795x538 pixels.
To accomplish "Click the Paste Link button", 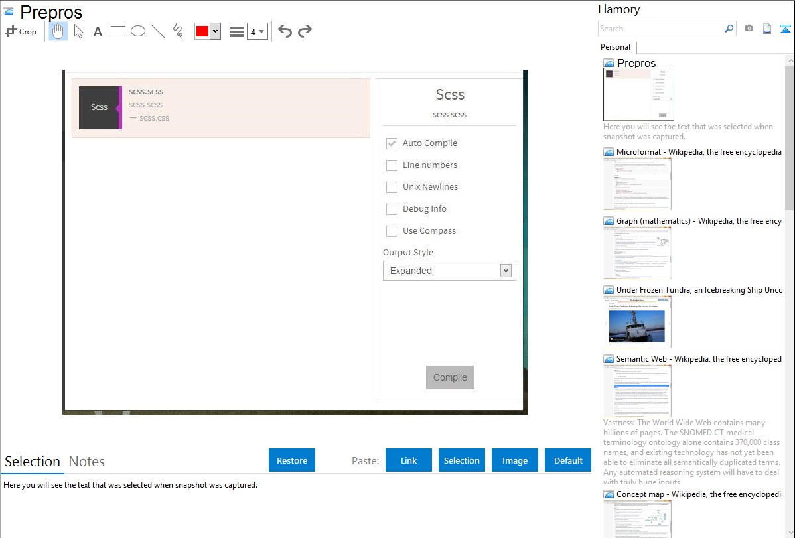I will click(x=409, y=460).
